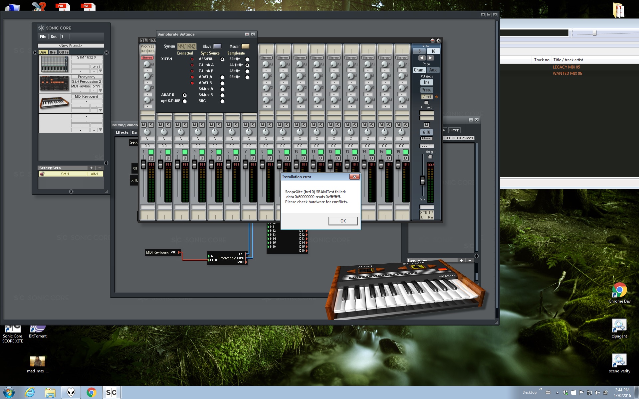Click the Filter button in device browser
Screen dimensions: 639x399
[x=454, y=130]
